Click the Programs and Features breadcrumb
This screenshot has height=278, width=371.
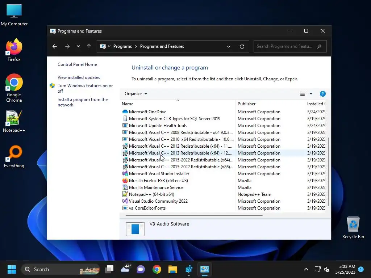coord(162,46)
